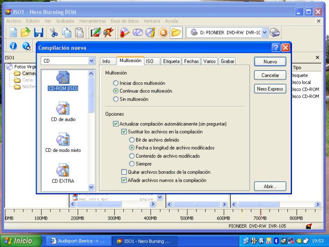This screenshot has height=247, width=329.
Task: Click the Nuevo button
Action: pos(270,62)
